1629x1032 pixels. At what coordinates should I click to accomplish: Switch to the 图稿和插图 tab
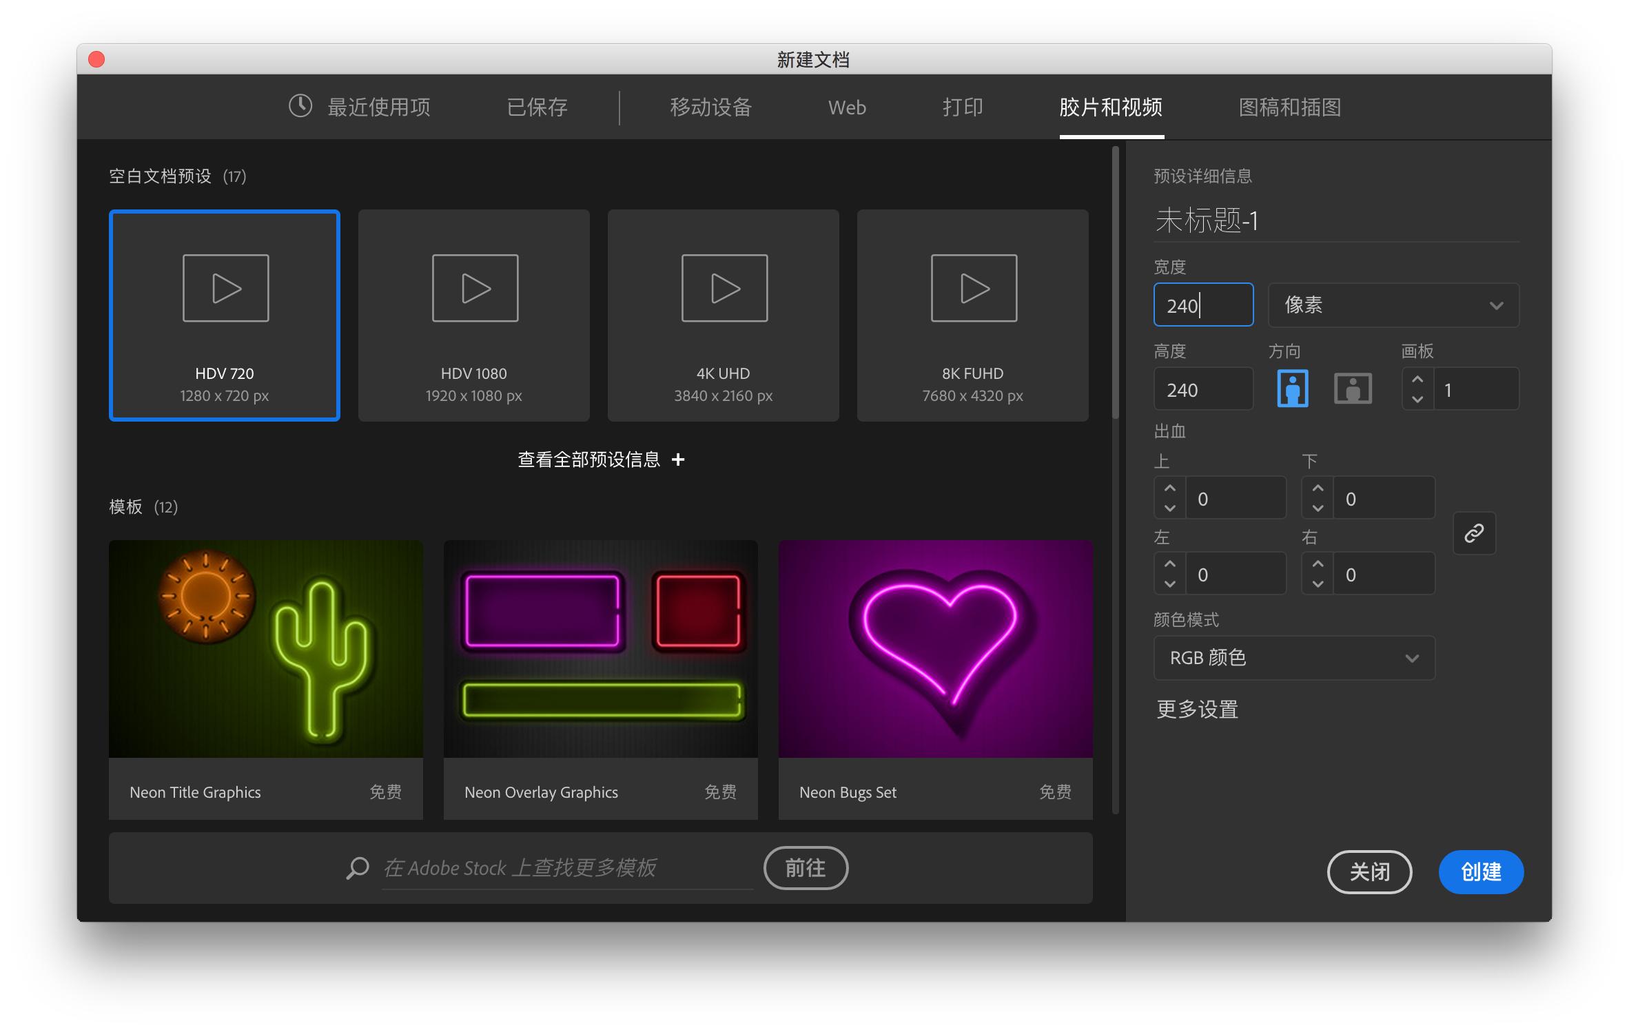pyautogui.click(x=1289, y=107)
